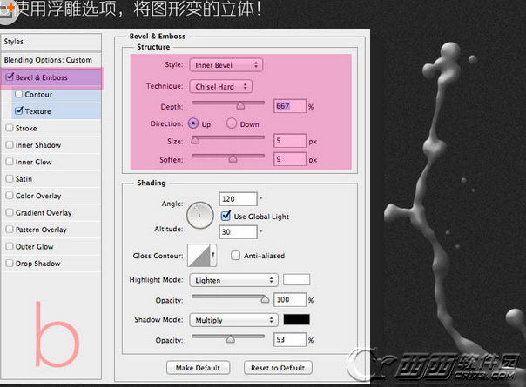Open the Drop Shadow settings row
The height and width of the screenshot is (387, 526).
click(51, 264)
